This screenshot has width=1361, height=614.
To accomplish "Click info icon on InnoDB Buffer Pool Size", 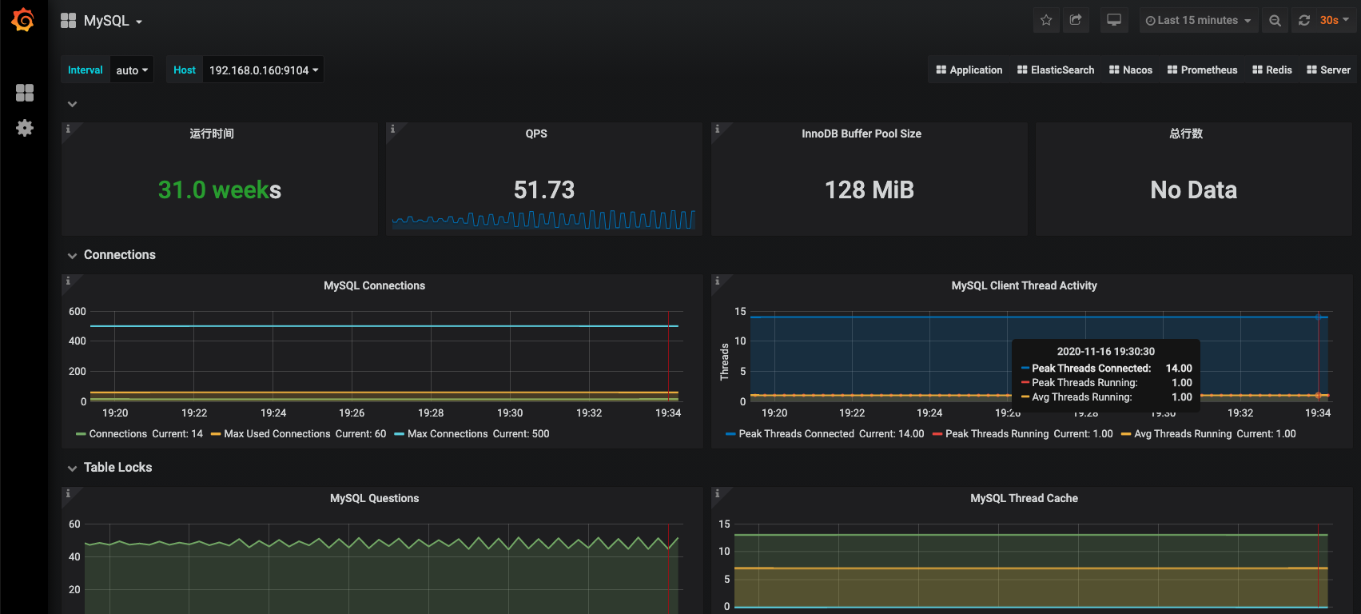I will tap(718, 129).
